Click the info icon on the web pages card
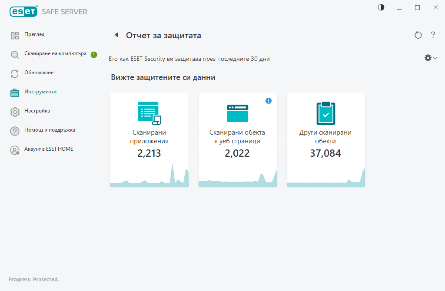The width and height of the screenshot is (445, 291). [x=269, y=101]
